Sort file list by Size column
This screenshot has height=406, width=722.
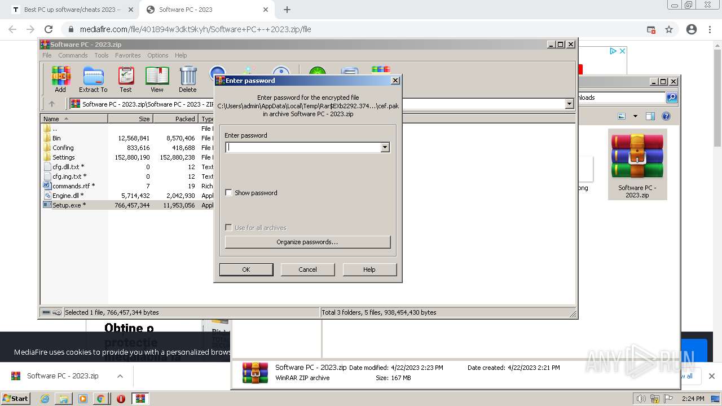(130, 119)
